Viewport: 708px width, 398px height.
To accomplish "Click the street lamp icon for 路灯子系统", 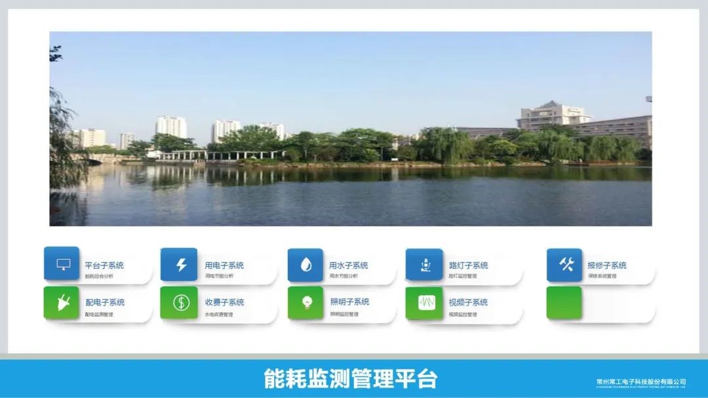I will pyautogui.click(x=424, y=265).
